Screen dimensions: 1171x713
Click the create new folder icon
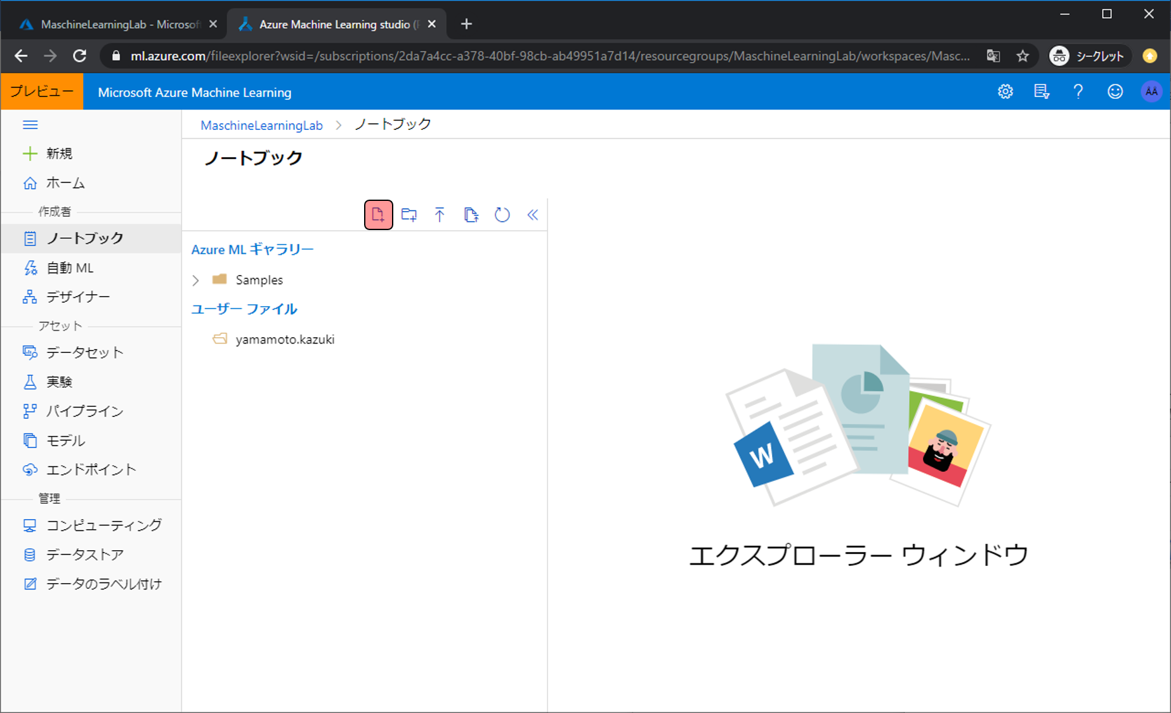click(x=409, y=215)
